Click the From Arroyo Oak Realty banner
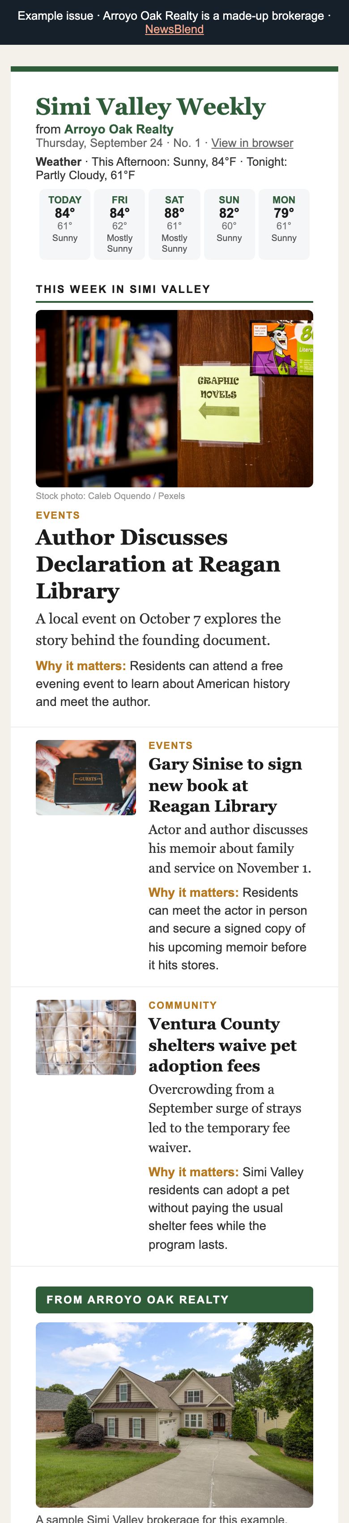 click(174, 1299)
